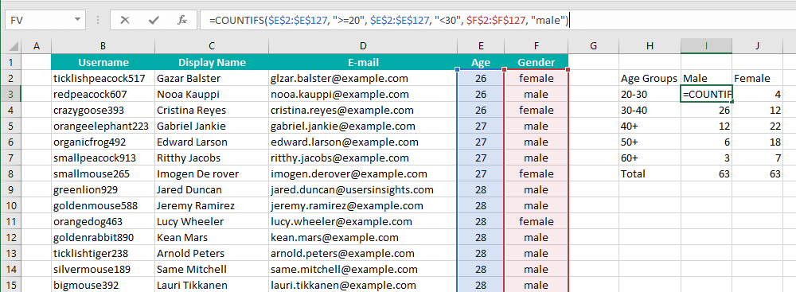Select Female count 22 for 40+
Viewport: 796px width, 292px height.
pyautogui.click(x=757, y=126)
